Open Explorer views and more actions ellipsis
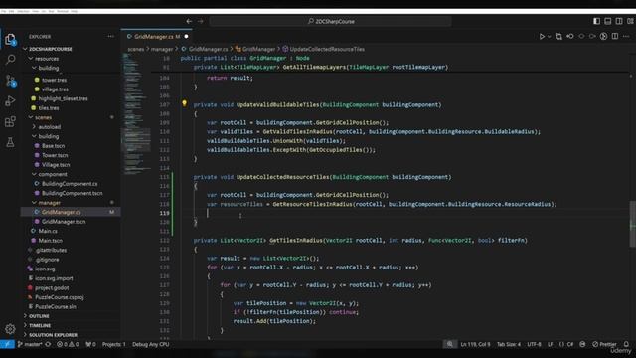Screen dimensions: 636x358 pos(110,36)
